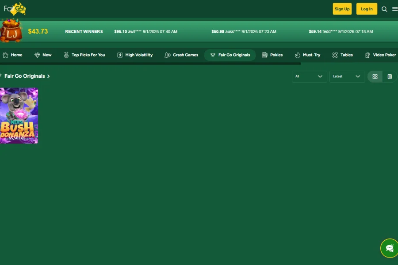
Task: Switch to list view layout
Action: click(x=390, y=76)
